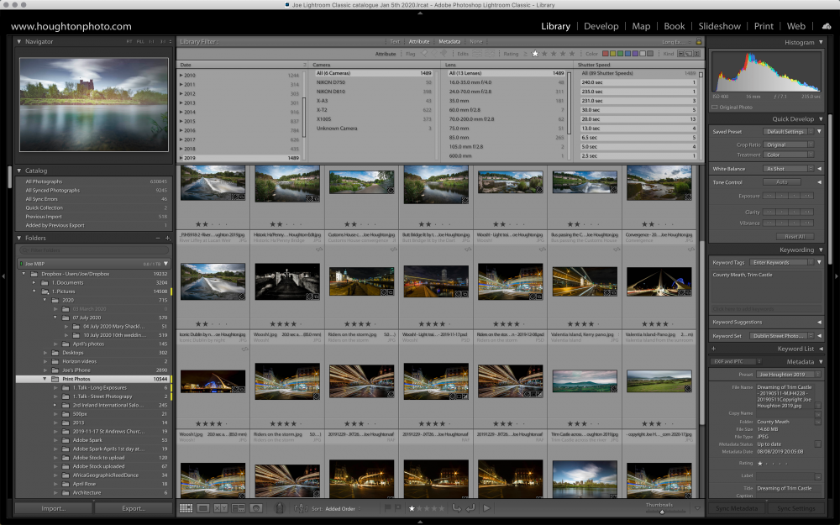The image size is (840, 525).
Task: Filter by edited photos icon
Action: (x=476, y=54)
